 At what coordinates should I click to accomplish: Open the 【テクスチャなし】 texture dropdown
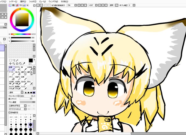(x=25, y=109)
